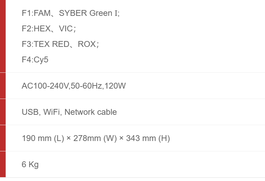Click the AC100-240V power specification text
Screen dimensions: 265x181
(x=45, y=86)
